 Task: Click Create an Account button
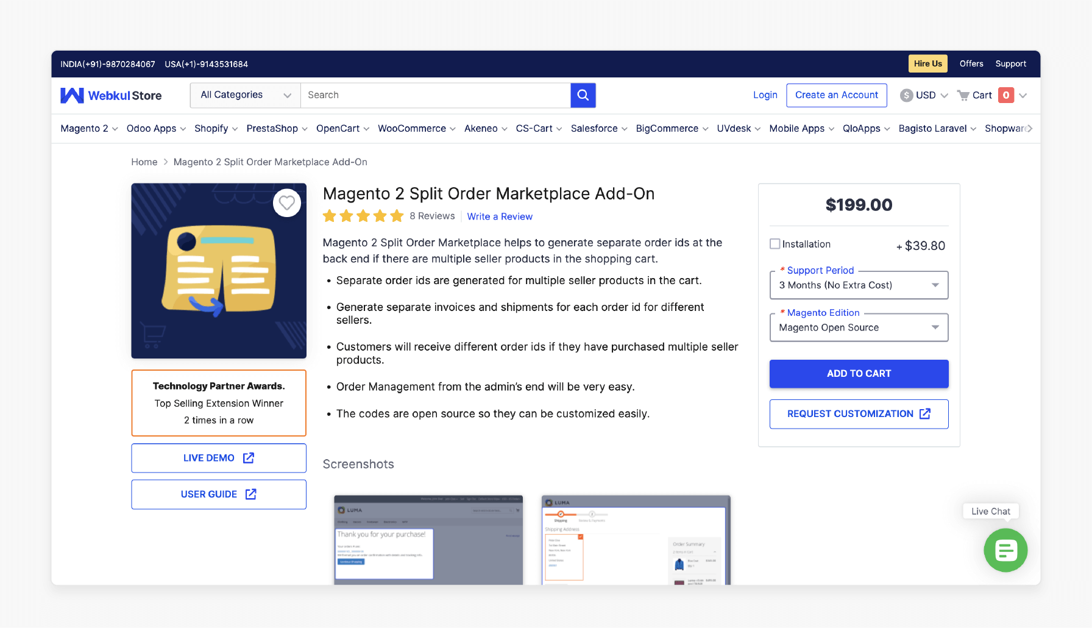(x=836, y=95)
